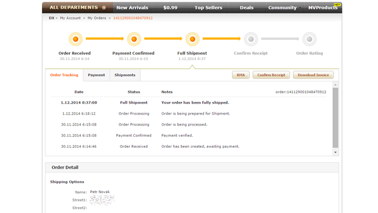This screenshot has width=378, height=213.
Task: Switch to the Payment tab
Action: click(97, 75)
